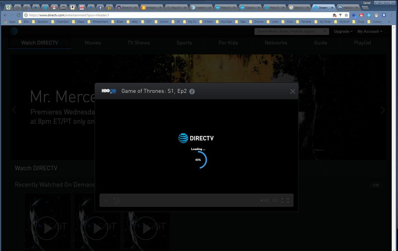This screenshot has height=251, width=398.
Task: Go to the Guide tab
Action: (320, 43)
